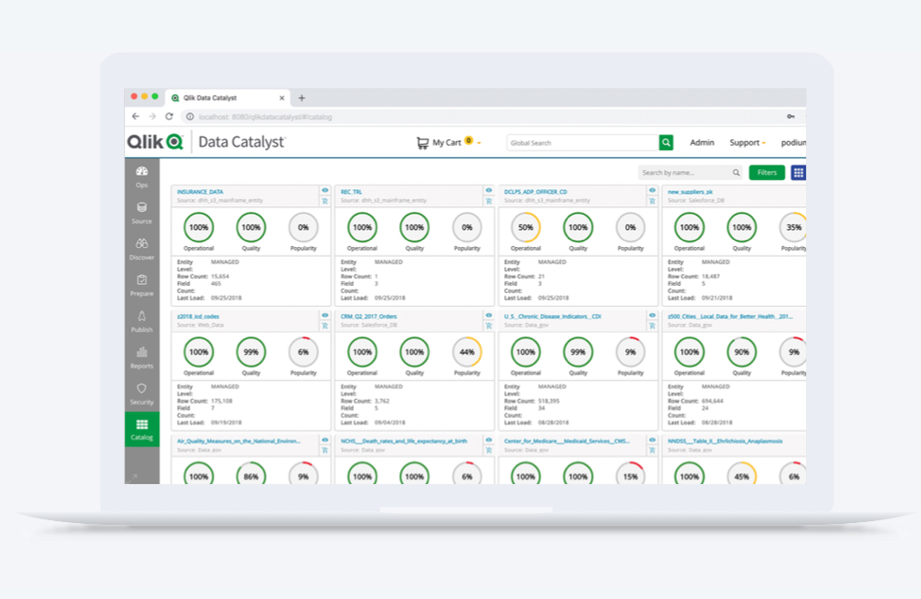
Task: Open the Ops dashboard in sidebar
Action: 141,176
